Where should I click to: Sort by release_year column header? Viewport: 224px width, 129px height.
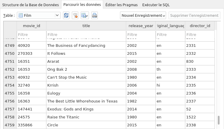click(141, 26)
